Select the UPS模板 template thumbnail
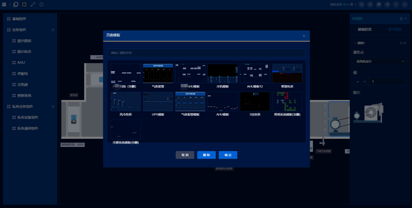Screen dimensions: 412x208 pyautogui.click(x=158, y=102)
